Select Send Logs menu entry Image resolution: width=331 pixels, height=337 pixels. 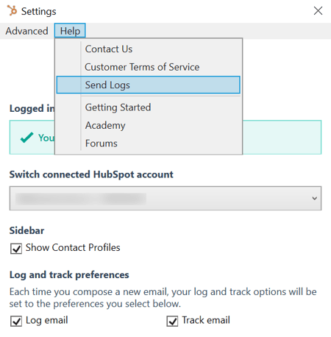[148, 85]
